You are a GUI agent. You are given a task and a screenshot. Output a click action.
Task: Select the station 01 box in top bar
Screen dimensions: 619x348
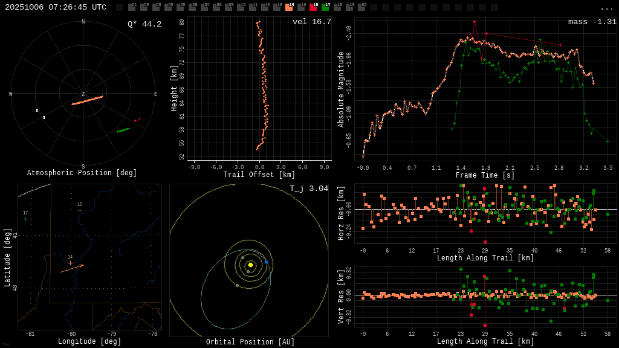[x=132, y=7]
